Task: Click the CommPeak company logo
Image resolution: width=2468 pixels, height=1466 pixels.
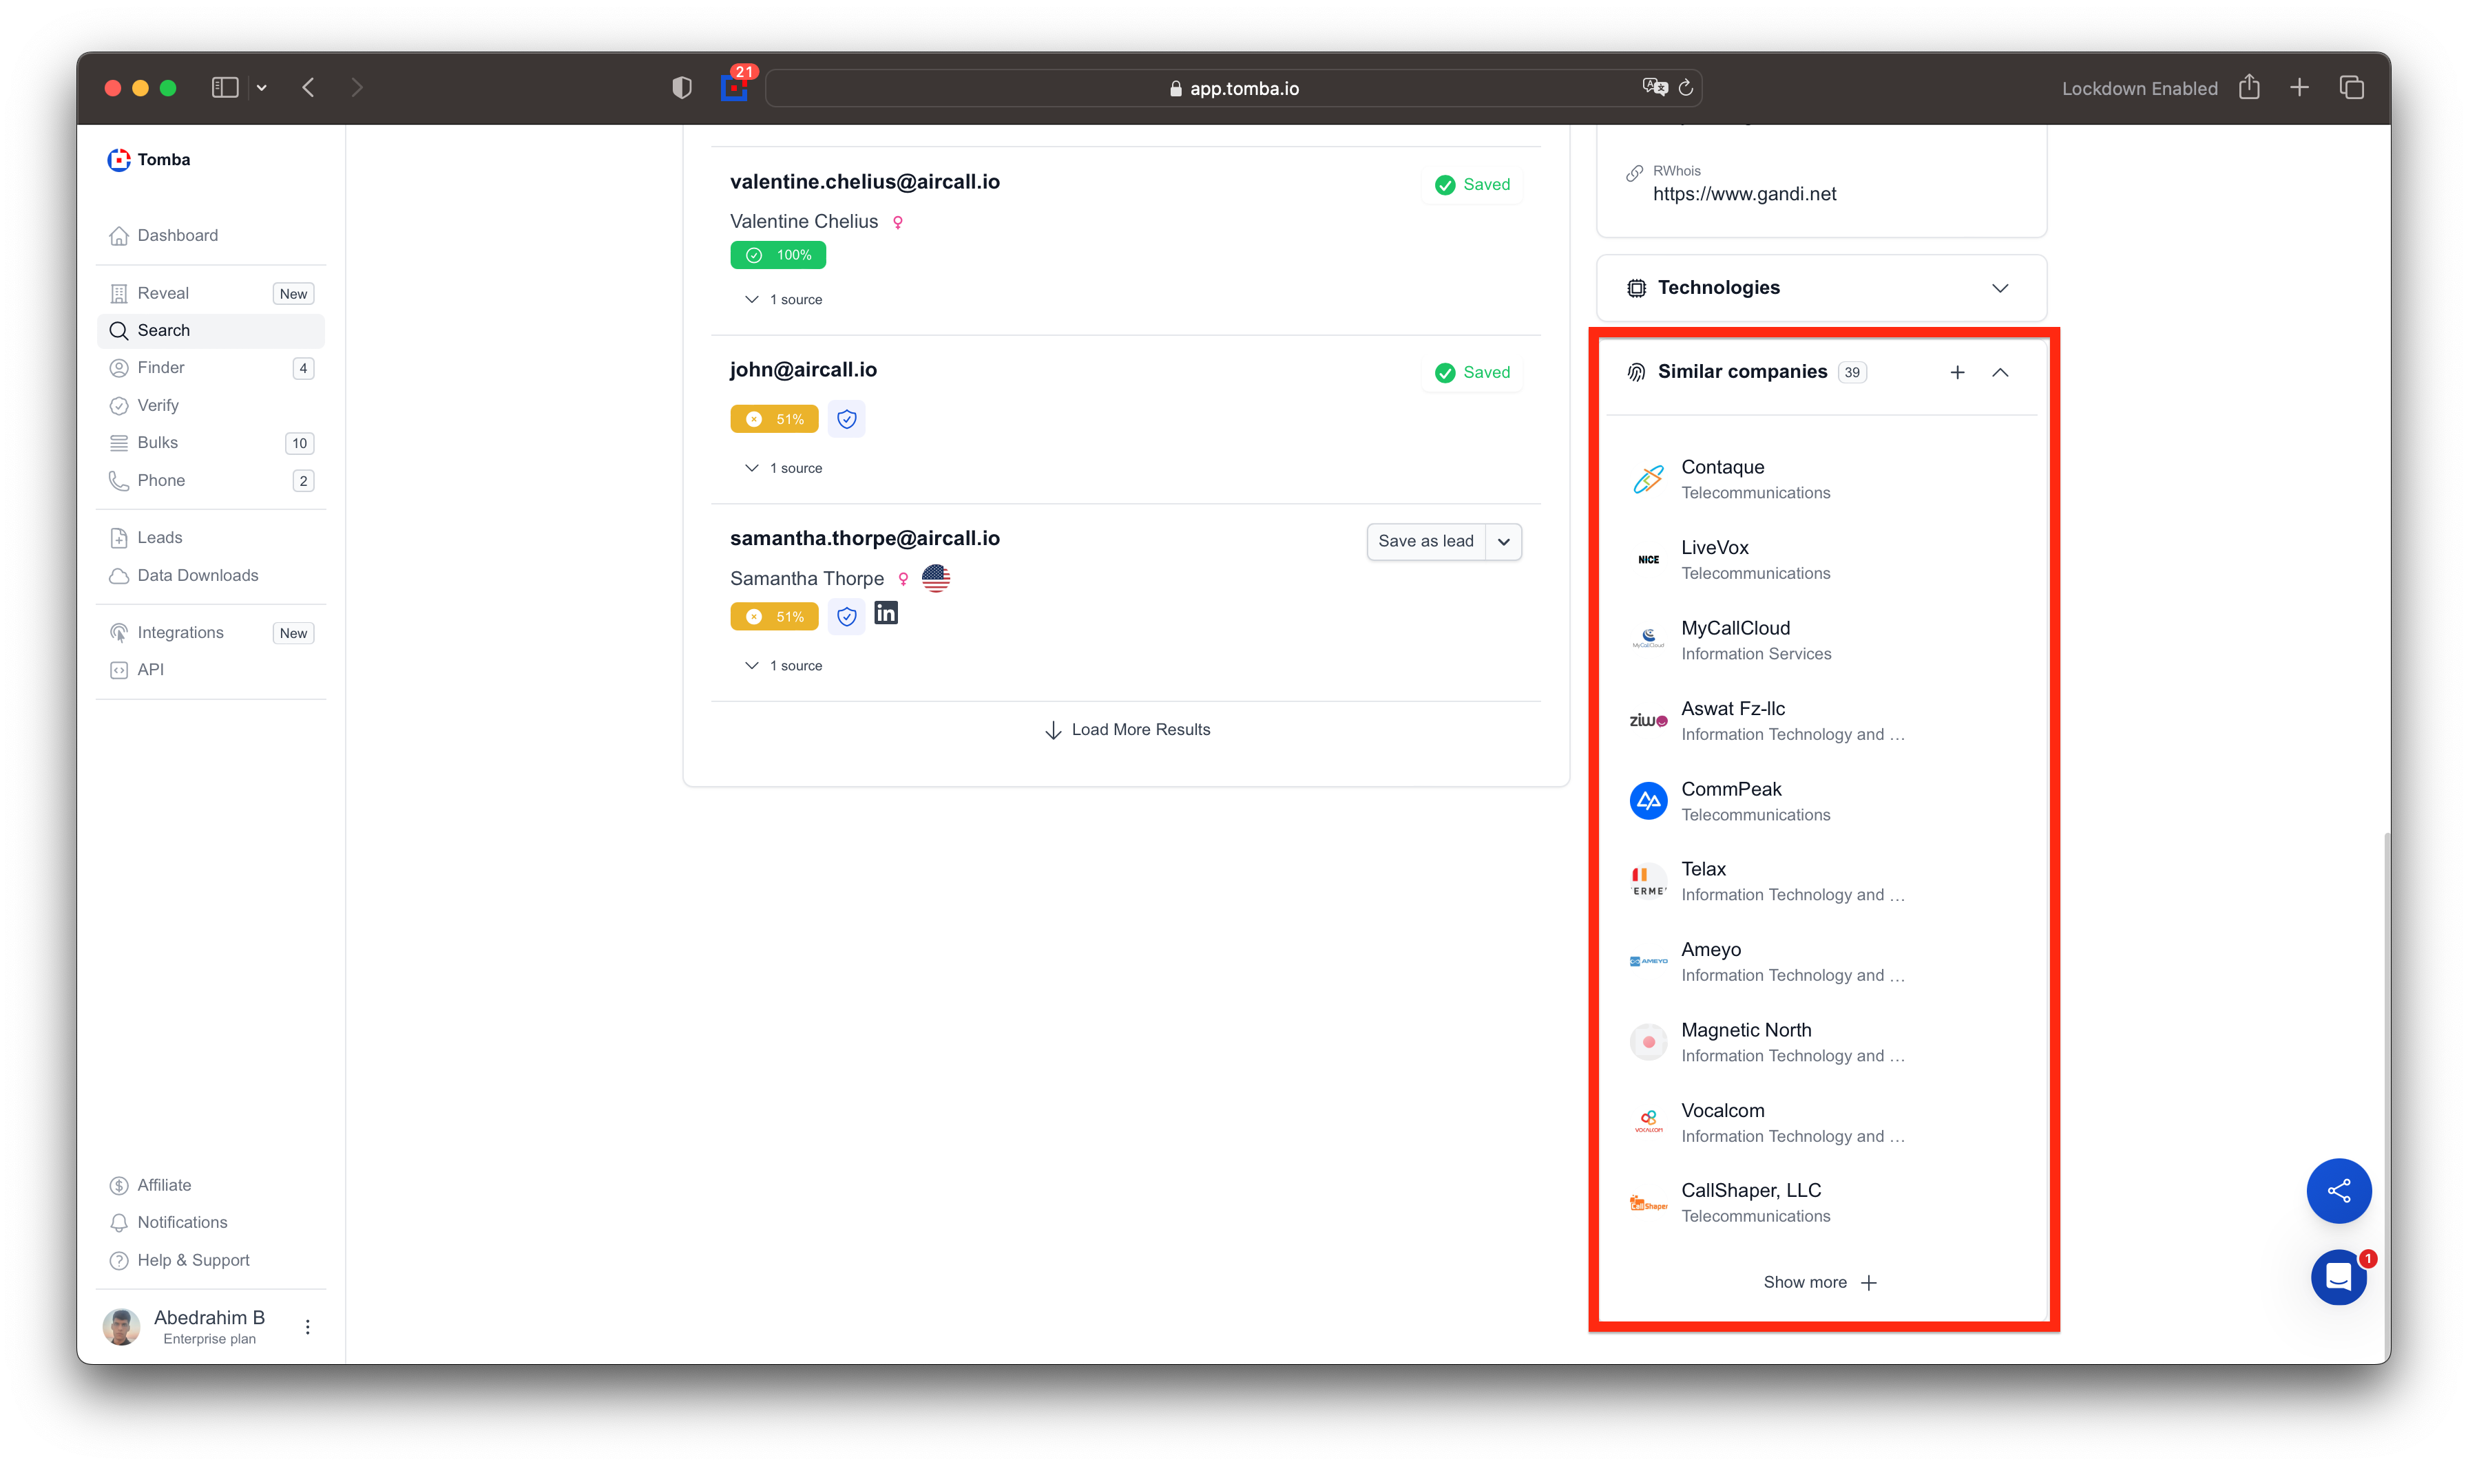Action: (x=1648, y=801)
